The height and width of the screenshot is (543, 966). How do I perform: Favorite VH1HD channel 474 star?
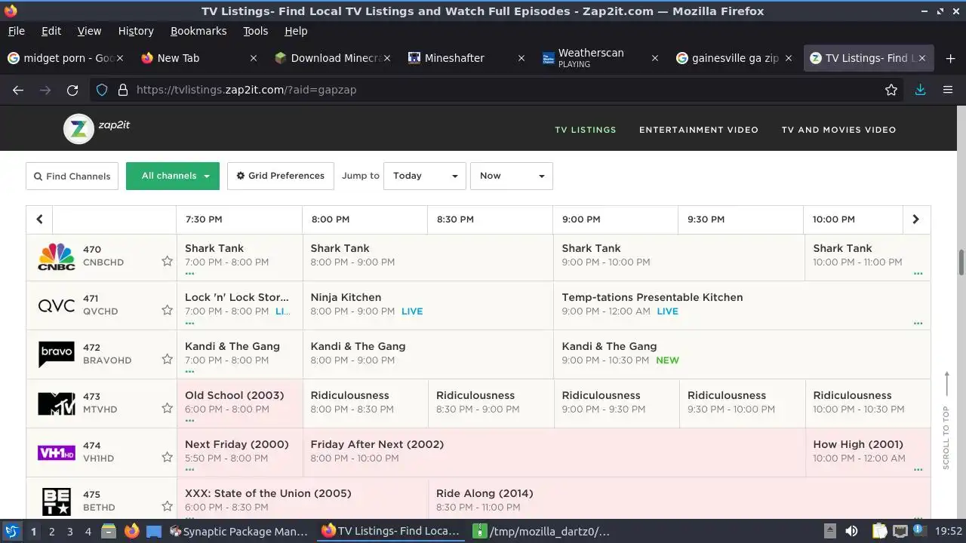pos(167,457)
